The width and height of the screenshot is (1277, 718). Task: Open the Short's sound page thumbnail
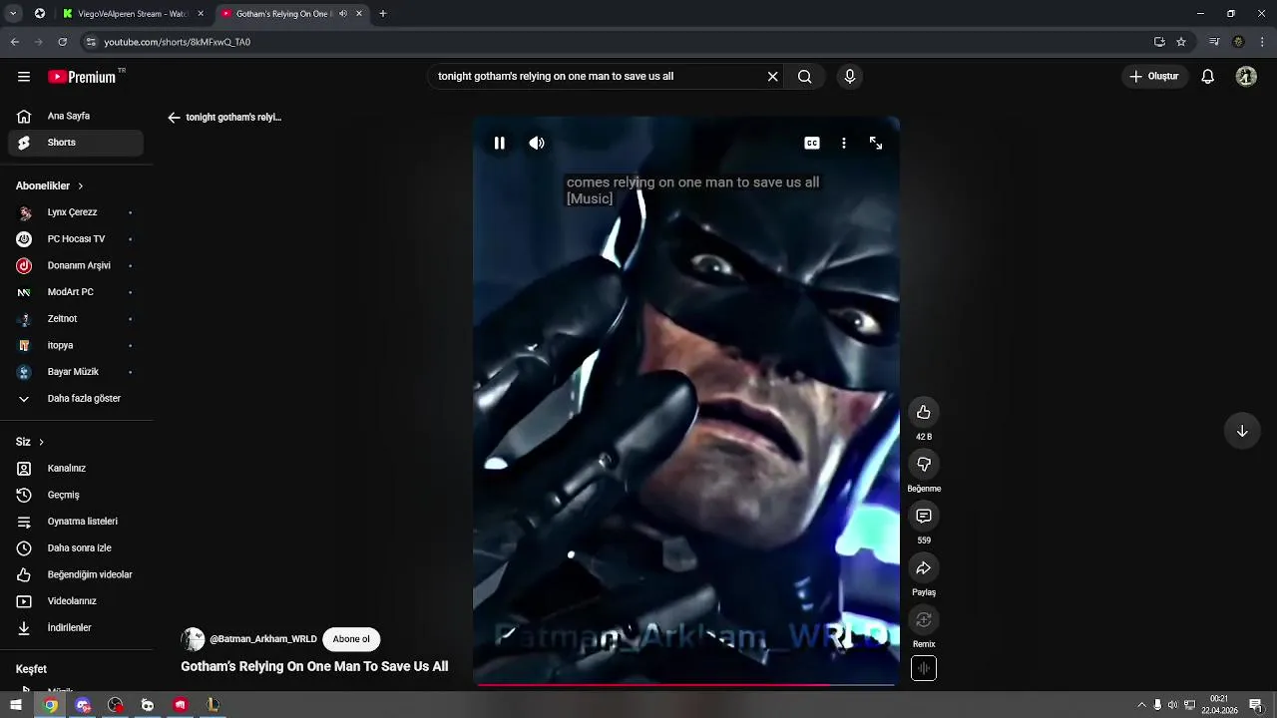pyautogui.click(x=924, y=668)
